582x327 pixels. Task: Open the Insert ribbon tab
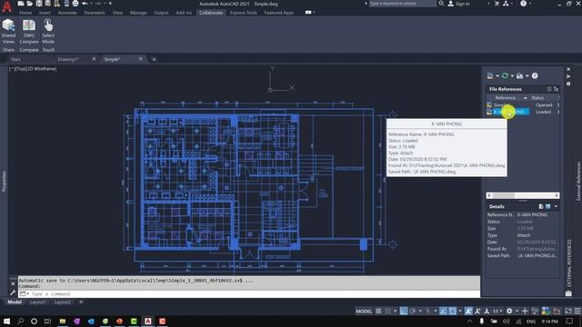45,13
